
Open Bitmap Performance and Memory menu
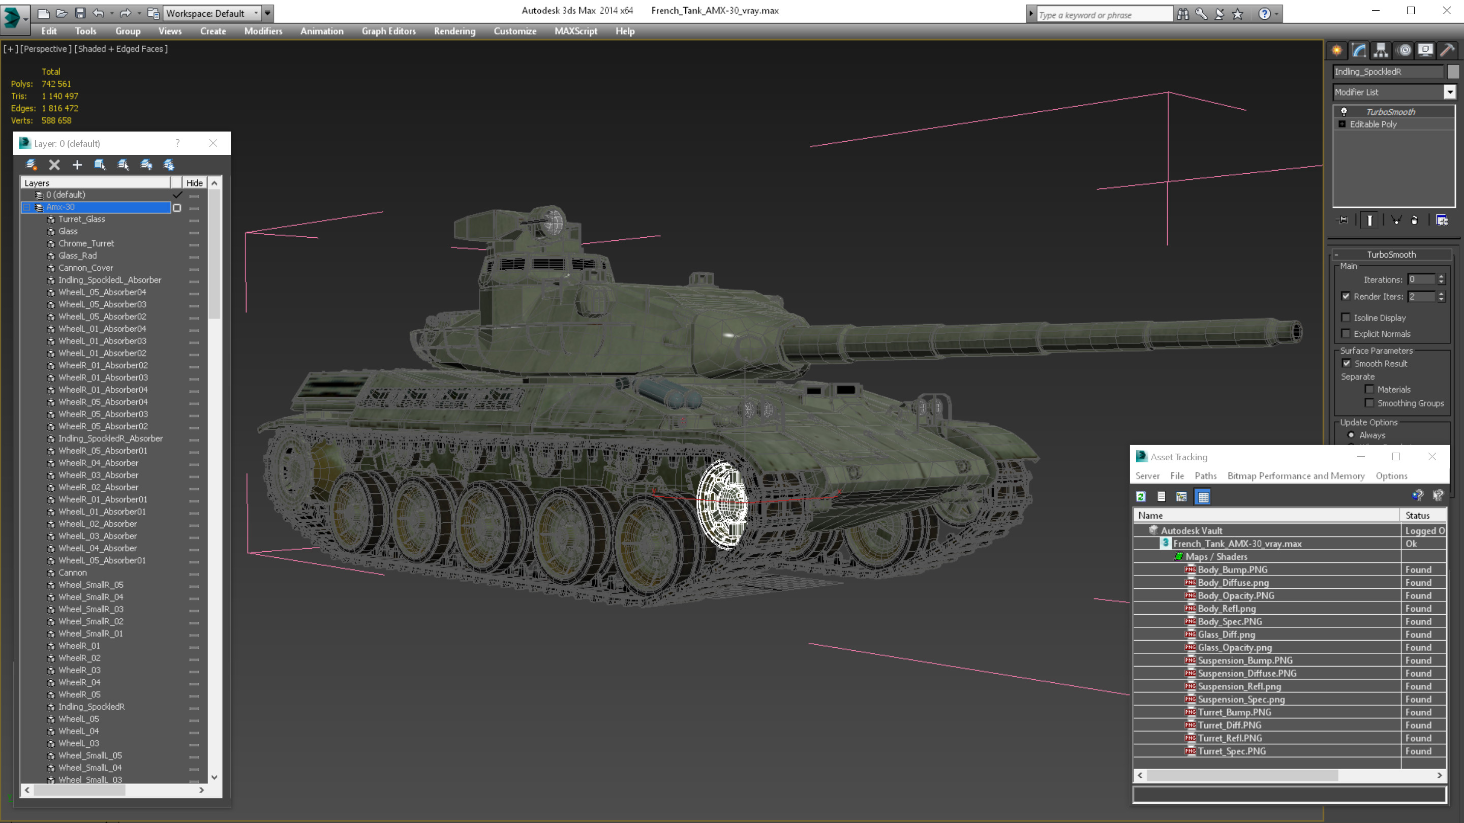1296,476
